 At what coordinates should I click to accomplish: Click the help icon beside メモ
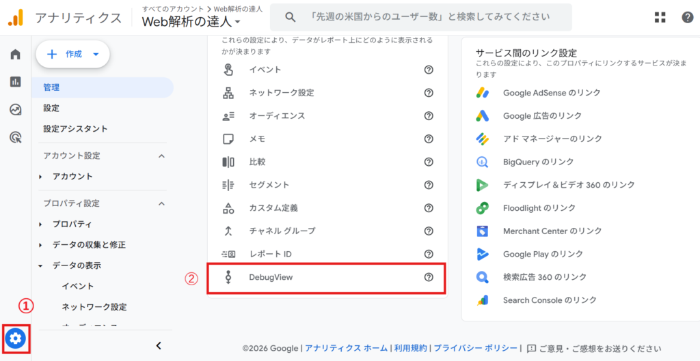click(429, 139)
